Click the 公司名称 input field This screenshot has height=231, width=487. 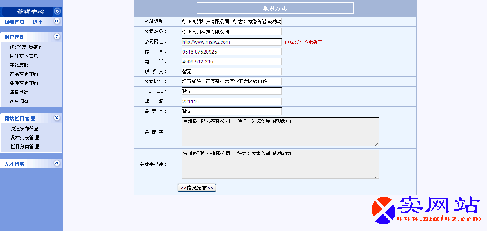click(x=232, y=32)
